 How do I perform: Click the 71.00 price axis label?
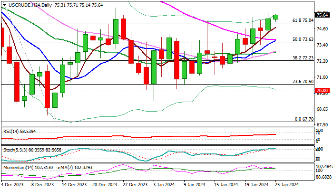(322, 77)
